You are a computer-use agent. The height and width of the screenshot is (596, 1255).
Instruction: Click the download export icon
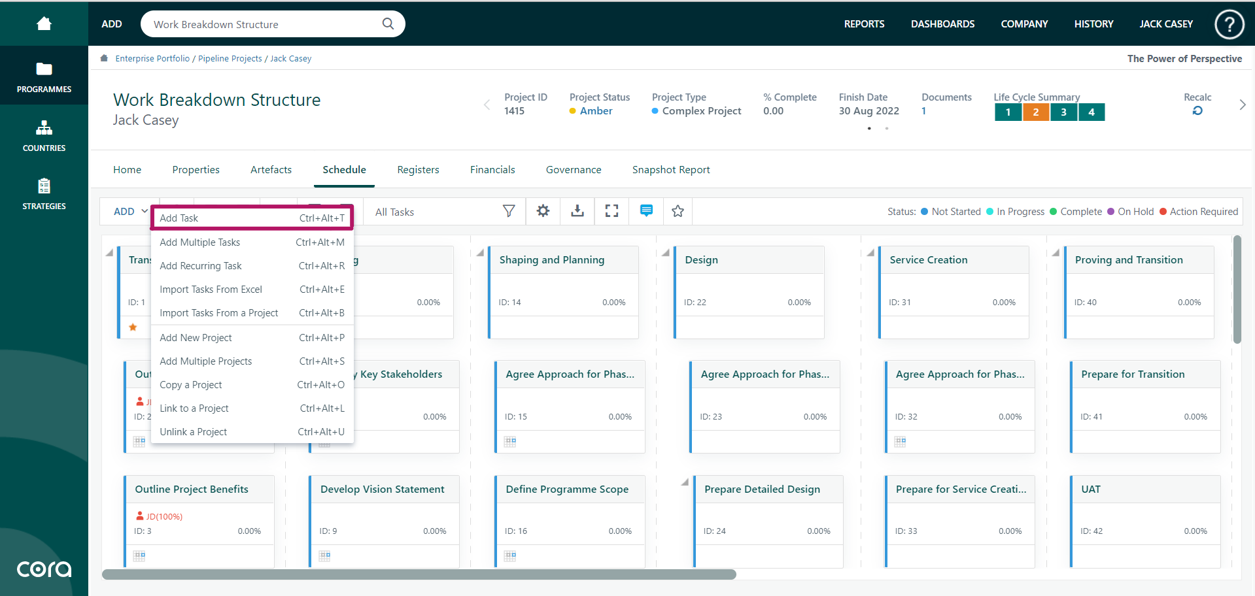577,210
